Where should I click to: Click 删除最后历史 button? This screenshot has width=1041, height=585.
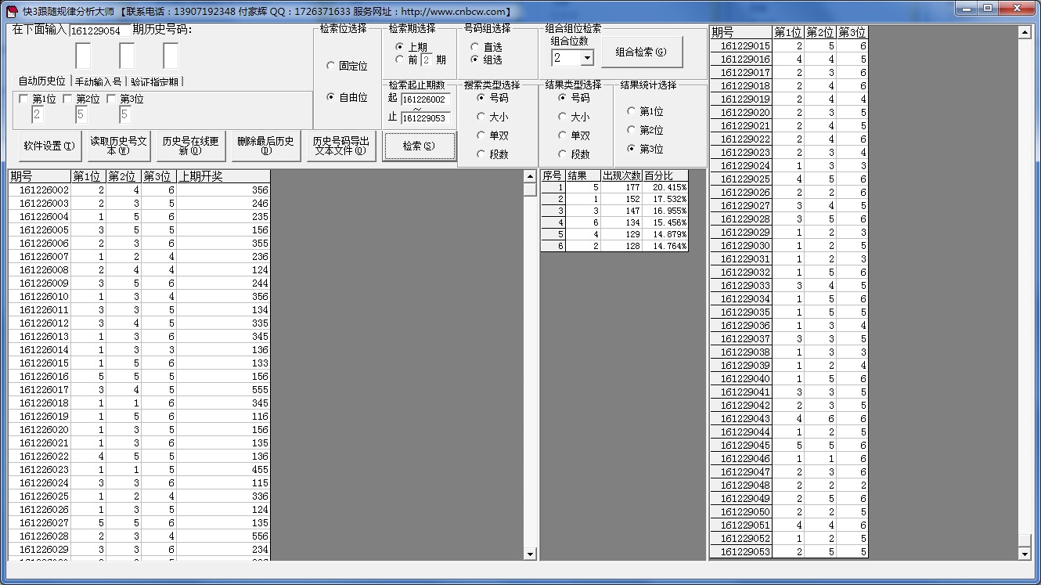(265, 146)
